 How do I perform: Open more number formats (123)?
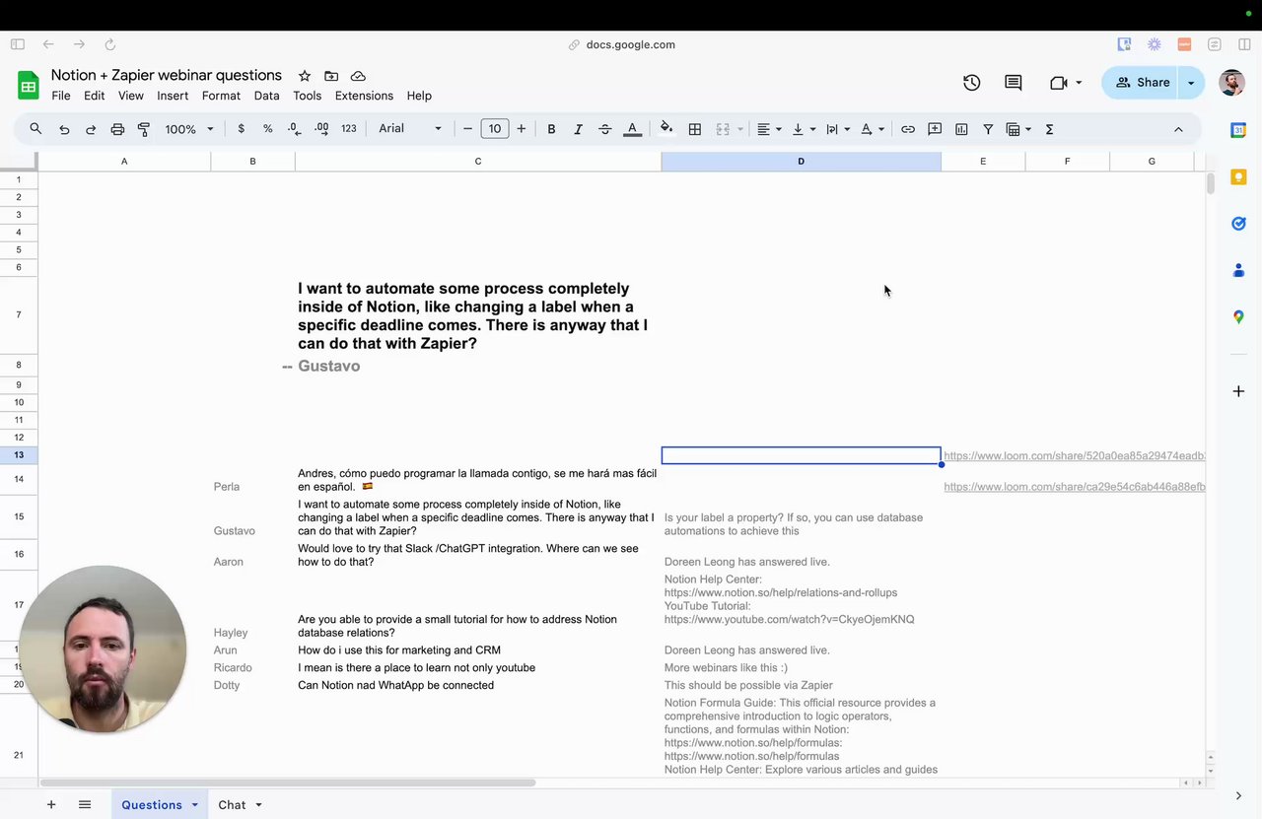coord(348,129)
